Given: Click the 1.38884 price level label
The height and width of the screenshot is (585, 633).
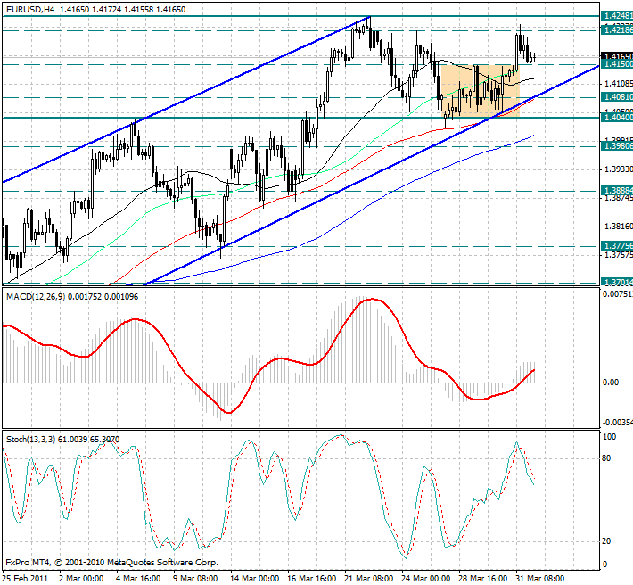Looking at the screenshot, I should pyautogui.click(x=617, y=190).
